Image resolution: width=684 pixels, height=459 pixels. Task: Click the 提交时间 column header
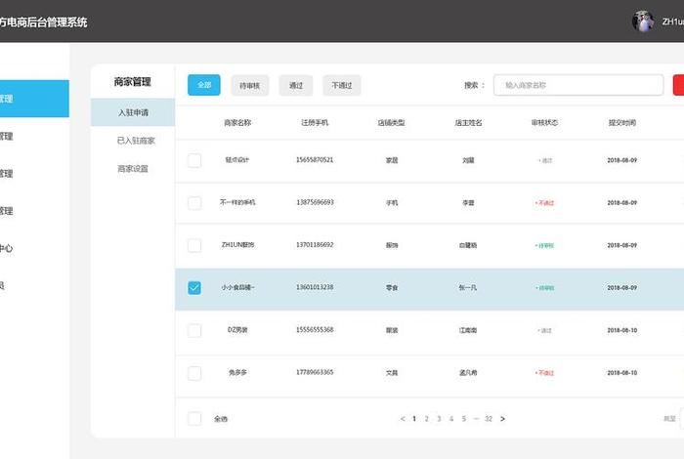(622, 123)
